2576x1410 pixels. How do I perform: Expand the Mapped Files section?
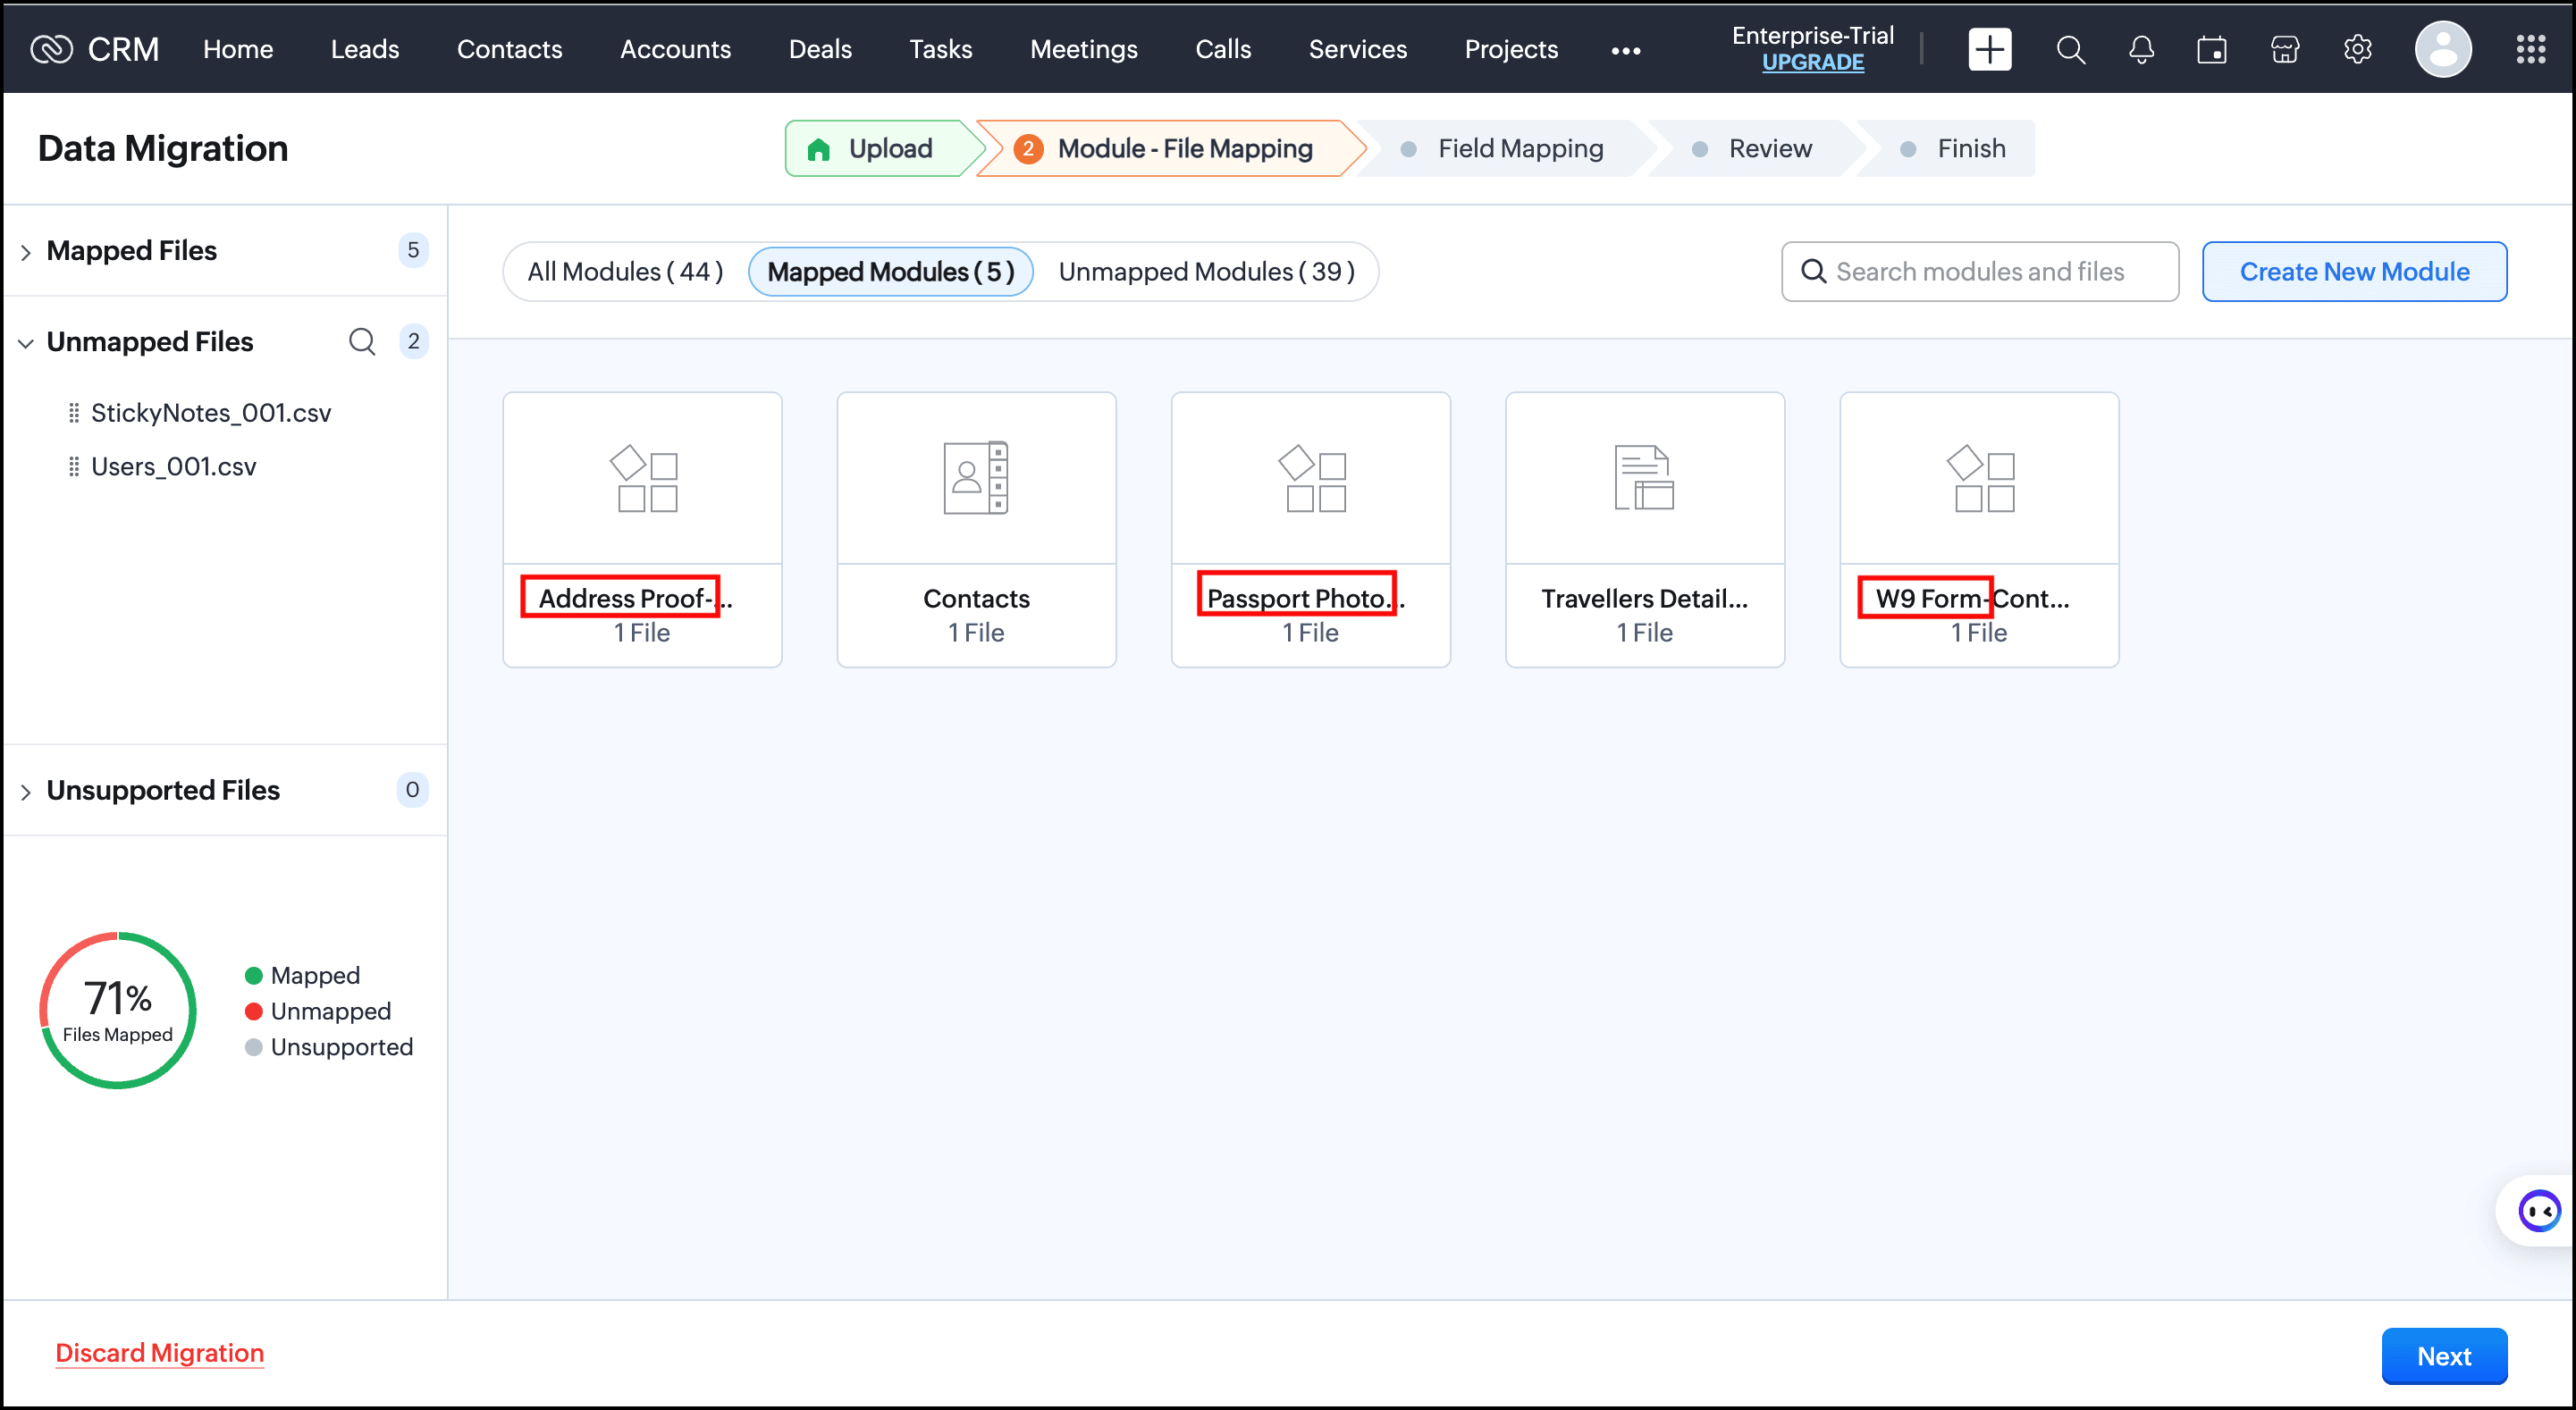tap(26, 252)
